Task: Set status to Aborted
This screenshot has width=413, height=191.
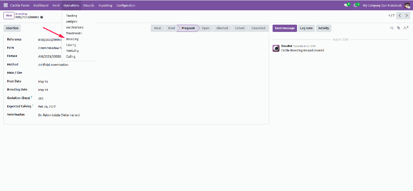Action: click(x=222, y=28)
